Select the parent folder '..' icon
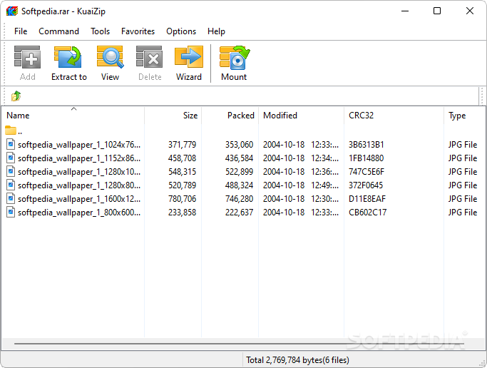 tap(11, 131)
